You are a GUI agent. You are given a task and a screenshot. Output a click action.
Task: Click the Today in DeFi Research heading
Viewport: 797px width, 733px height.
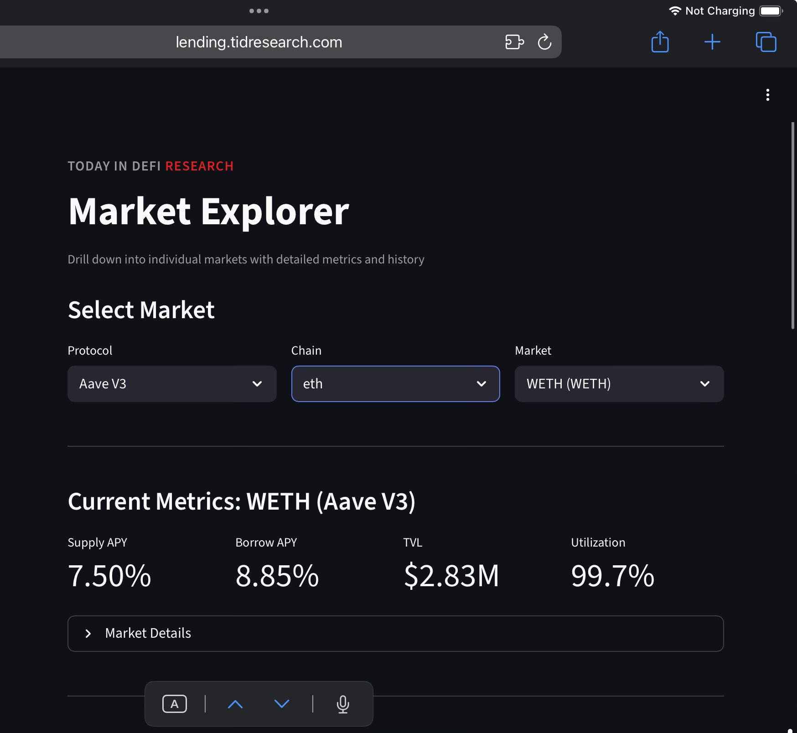tap(150, 166)
